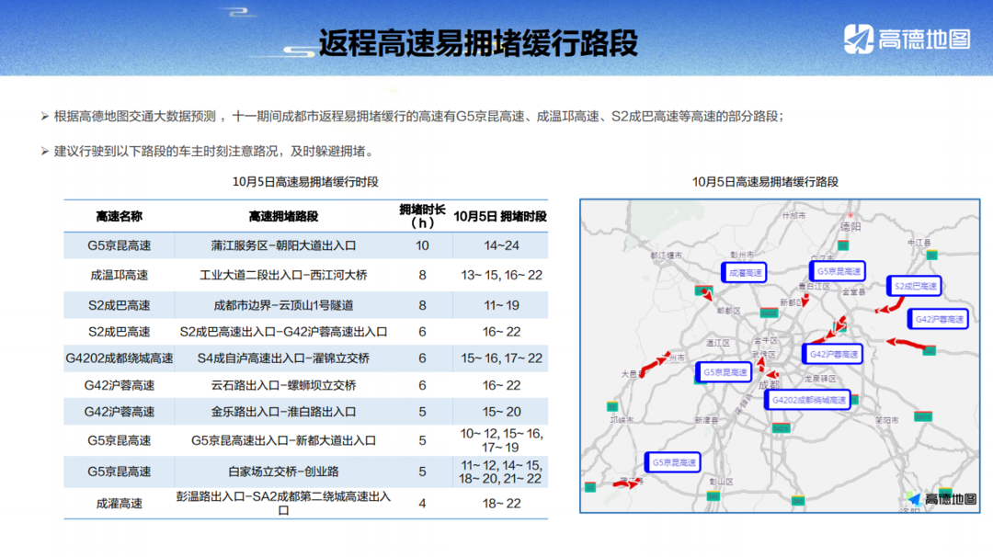The width and height of the screenshot is (993, 557).
Task: Select cell 白家场立交桥-创业路
Action: [283, 472]
